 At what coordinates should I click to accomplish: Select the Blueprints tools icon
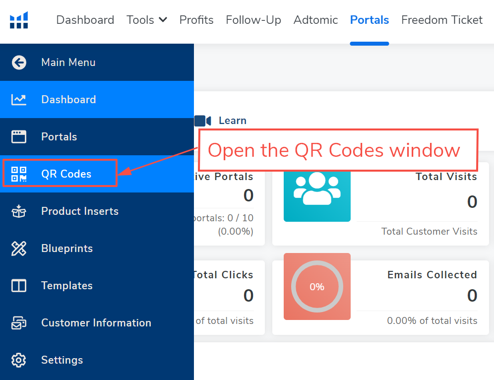pyautogui.click(x=18, y=248)
